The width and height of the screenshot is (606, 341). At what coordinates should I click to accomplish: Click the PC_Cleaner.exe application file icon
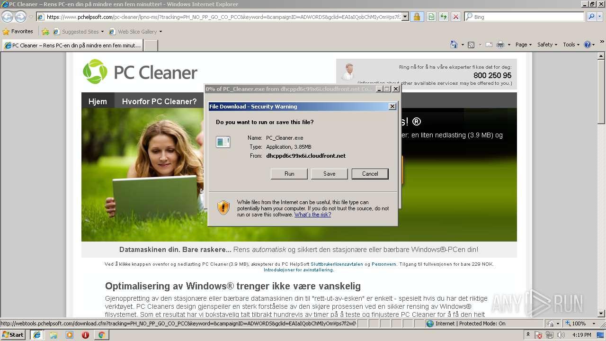[223, 142]
